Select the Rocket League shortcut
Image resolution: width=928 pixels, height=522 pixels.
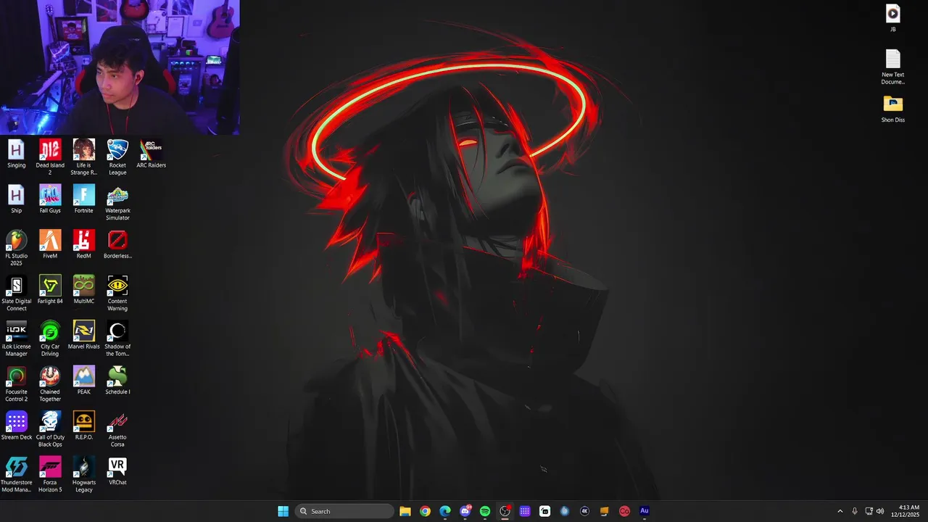pyautogui.click(x=117, y=157)
